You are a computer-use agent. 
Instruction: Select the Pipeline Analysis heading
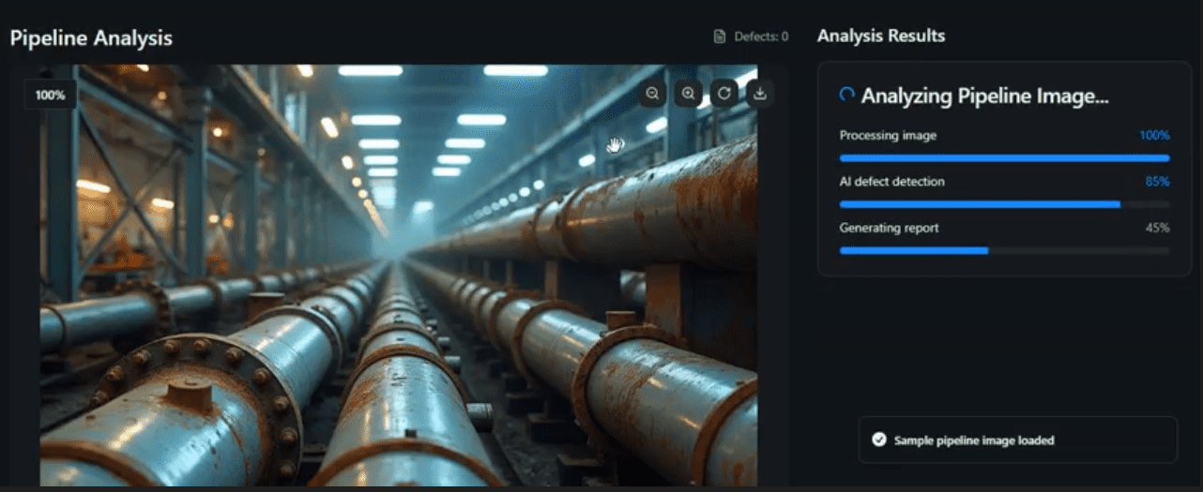[91, 38]
